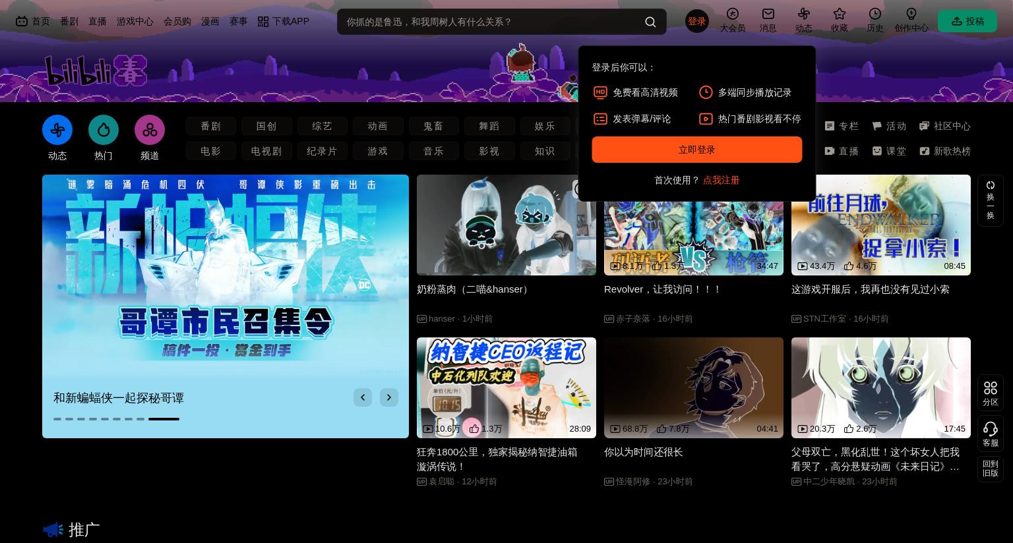The width and height of the screenshot is (1013, 543).
Task: Open 番剧 in top navigation bar
Action: tap(69, 21)
